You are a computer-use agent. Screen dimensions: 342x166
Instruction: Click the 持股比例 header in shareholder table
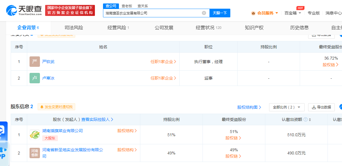coord(171,119)
